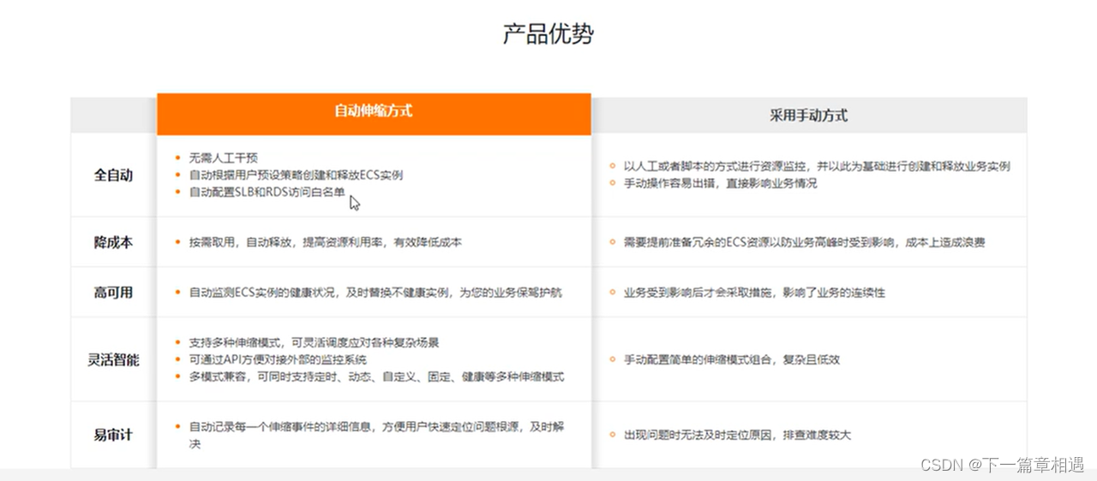Click 手动配置简单的伸缩模式组合 bullet
This screenshot has height=481, width=1097.
[732, 359]
